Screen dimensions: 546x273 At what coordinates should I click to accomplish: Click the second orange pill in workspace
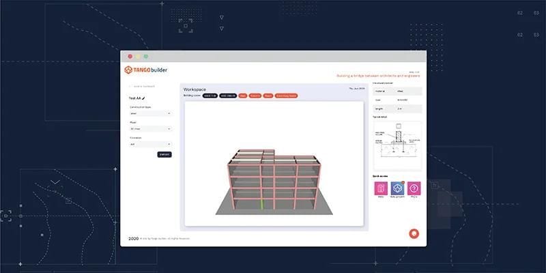pos(255,96)
